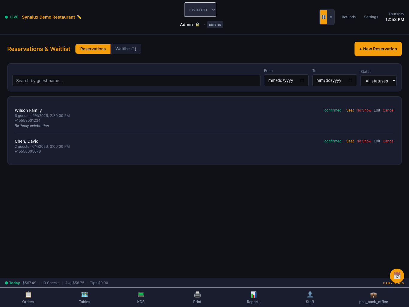Image resolution: width=409 pixels, height=307 pixels.
Task: Click the Wilson Family guest name
Action: pyautogui.click(x=28, y=110)
